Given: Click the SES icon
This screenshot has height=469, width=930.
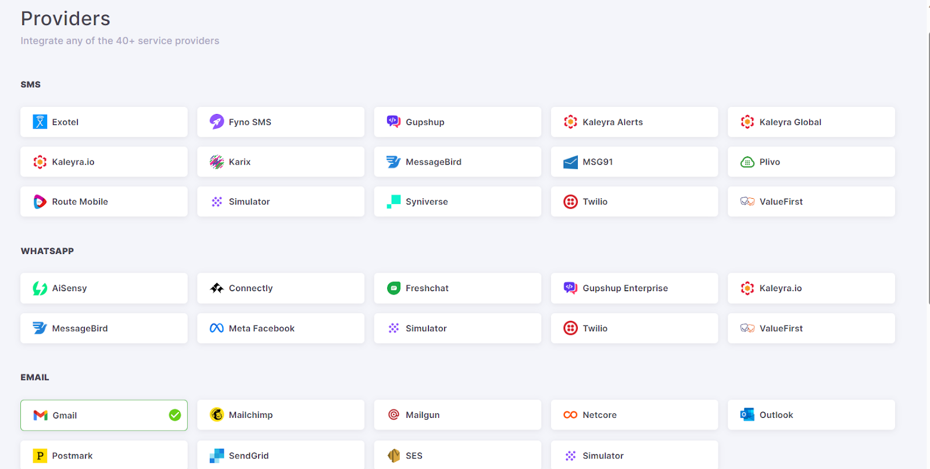Looking at the screenshot, I should coord(394,456).
